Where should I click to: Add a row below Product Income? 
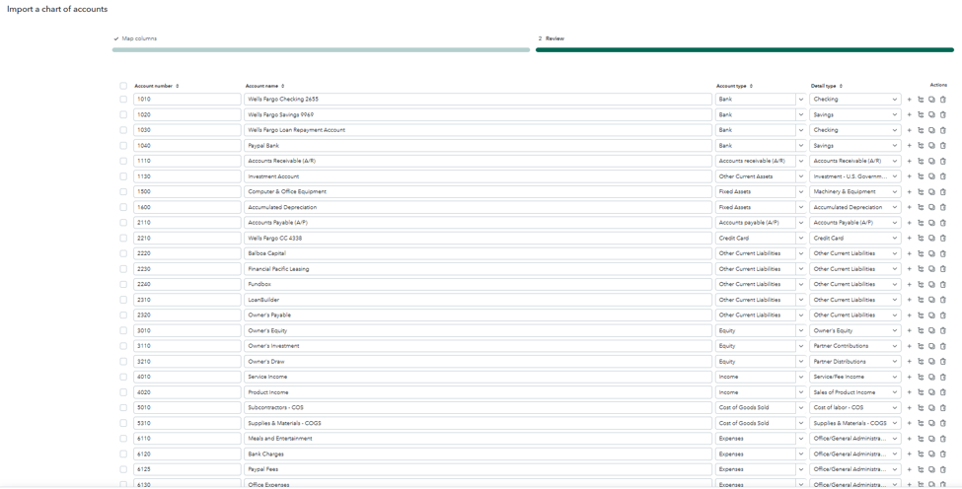click(x=910, y=392)
